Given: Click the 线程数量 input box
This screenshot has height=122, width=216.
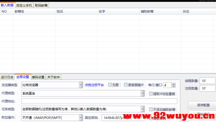Looking at the screenshot, I should pos(208,81).
